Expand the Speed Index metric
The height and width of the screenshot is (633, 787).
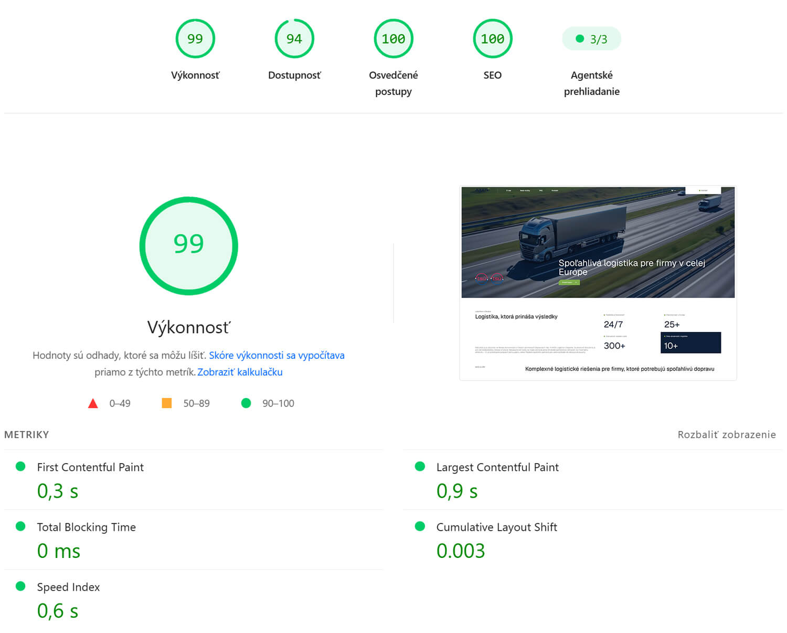tap(194, 599)
